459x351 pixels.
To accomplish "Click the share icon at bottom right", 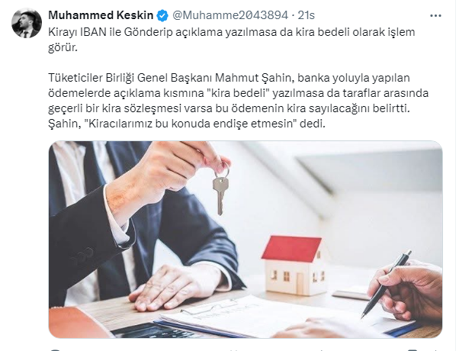I will [x=436, y=349].
